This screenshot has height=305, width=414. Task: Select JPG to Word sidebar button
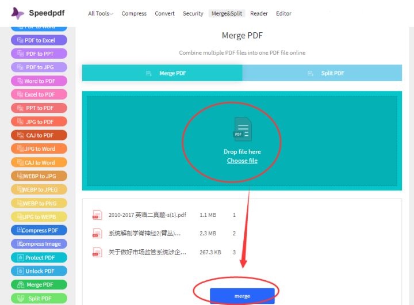(39, 148)
